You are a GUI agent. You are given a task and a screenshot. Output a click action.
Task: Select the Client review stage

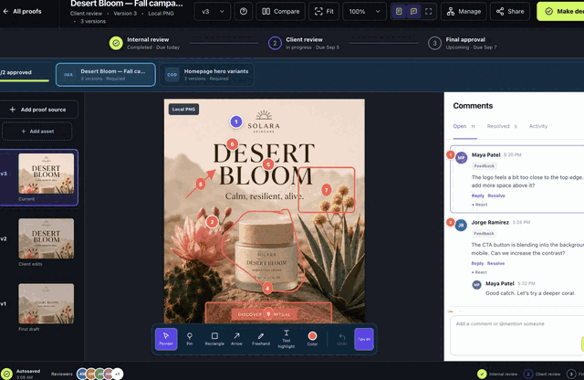coord(304,43)
